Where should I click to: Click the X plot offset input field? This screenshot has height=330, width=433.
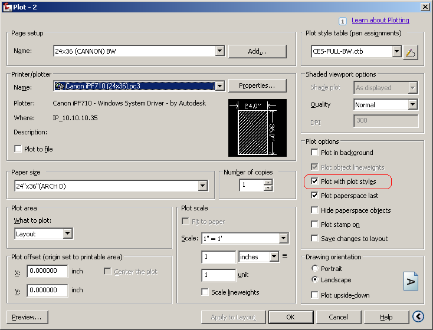tap(47, 271)
